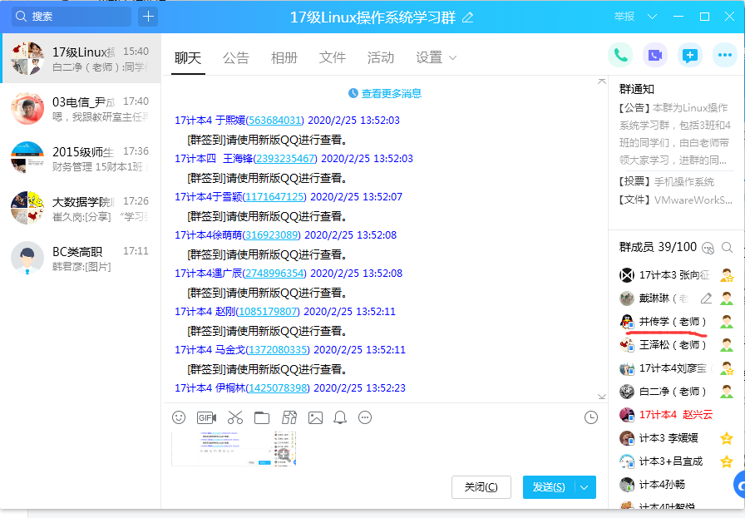Image resolution: width=745 pixels, height=518 pixels.
Task: Select member 计本3+吕宣成
Action: [677, 461]
